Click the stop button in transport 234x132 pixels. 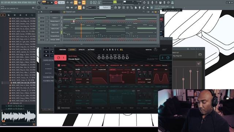pyautogui.click(x=52, y=3)
